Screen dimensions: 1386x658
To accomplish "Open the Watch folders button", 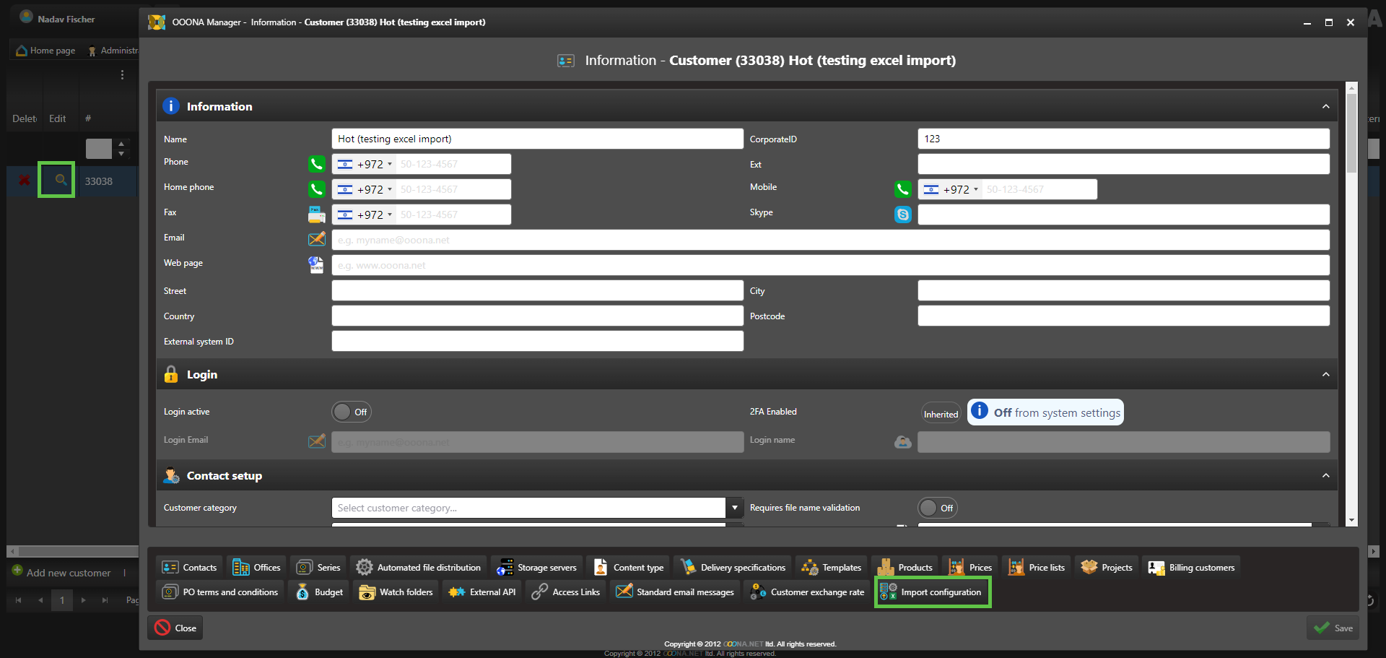I will tap(396, 592).
